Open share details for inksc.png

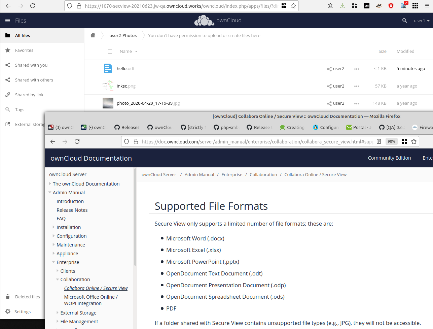[335, 86]
